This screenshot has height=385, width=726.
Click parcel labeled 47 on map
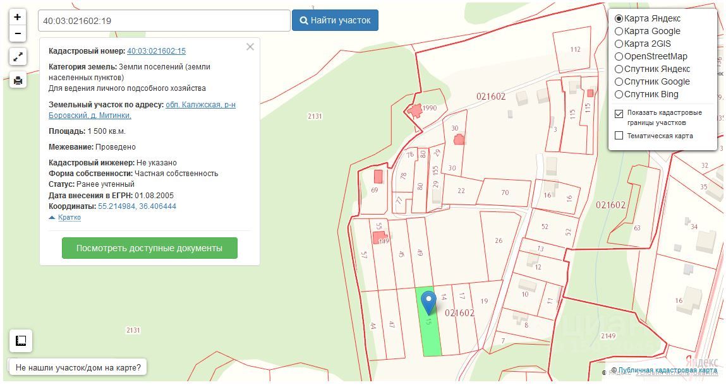(x=392, y=324)
